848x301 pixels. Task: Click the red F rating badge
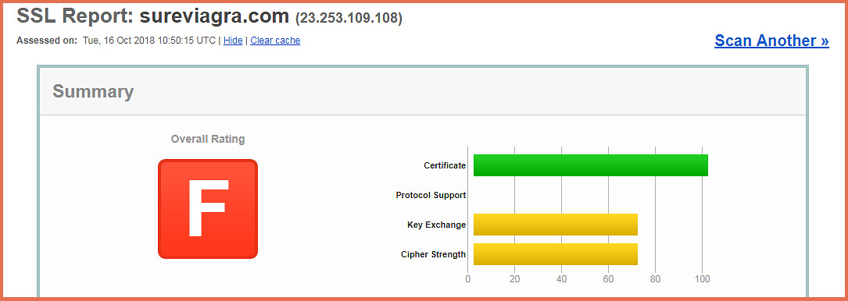[x=208, y=209]
